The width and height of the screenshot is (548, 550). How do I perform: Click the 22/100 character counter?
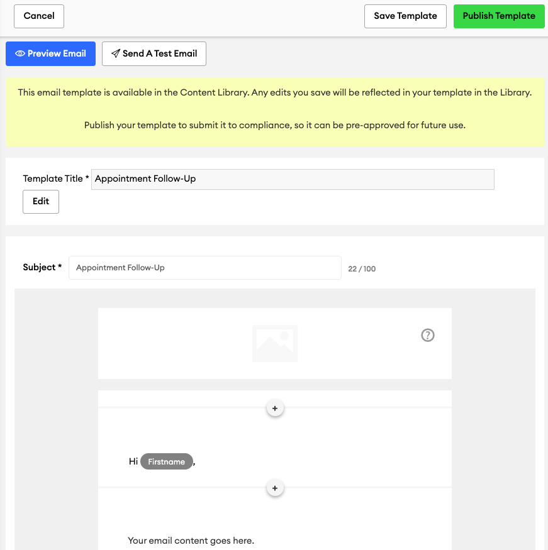[x=362, y=268]
